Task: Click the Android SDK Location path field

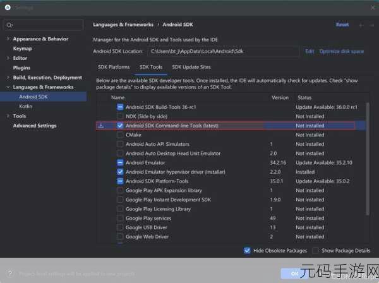Action: tap(223, 51)
